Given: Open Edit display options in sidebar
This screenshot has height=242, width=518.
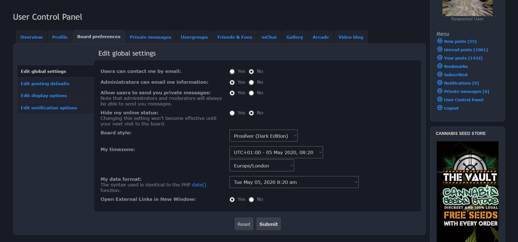Looking at the screenshot, I should (x=44, y=96).
